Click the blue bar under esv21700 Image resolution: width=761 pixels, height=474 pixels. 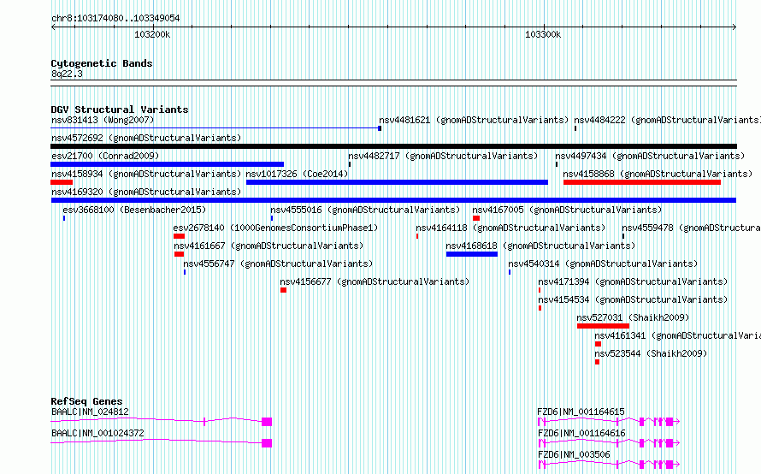(167, 164)
